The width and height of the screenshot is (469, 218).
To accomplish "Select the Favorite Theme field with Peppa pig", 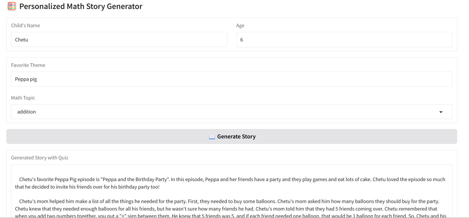I will [231, 79].
